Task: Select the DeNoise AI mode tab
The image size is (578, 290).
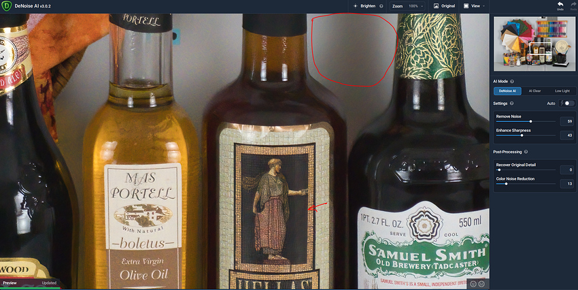Action: coord(507,91)
